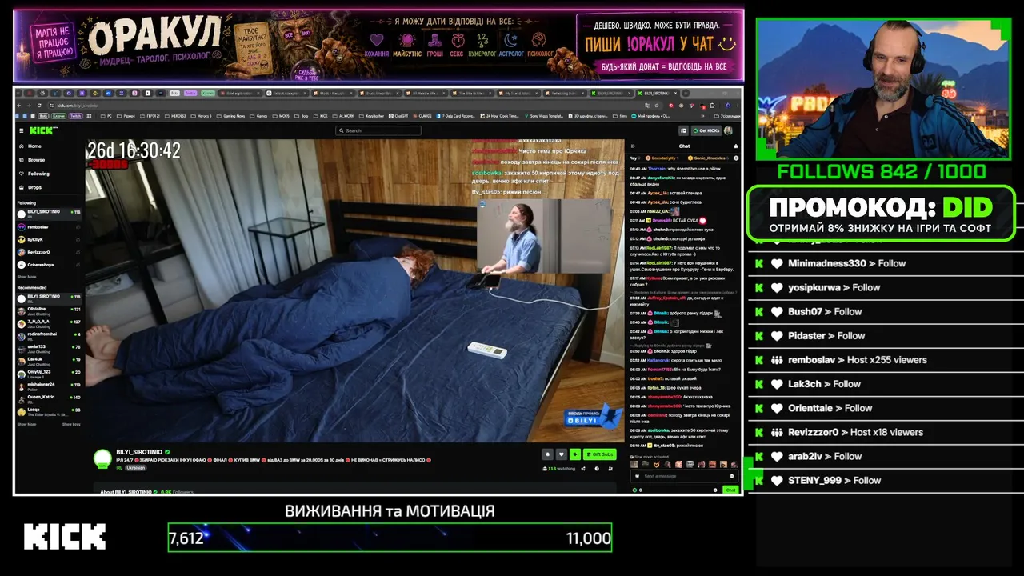Open the user profile avatar menu

(x=729, y=130)
